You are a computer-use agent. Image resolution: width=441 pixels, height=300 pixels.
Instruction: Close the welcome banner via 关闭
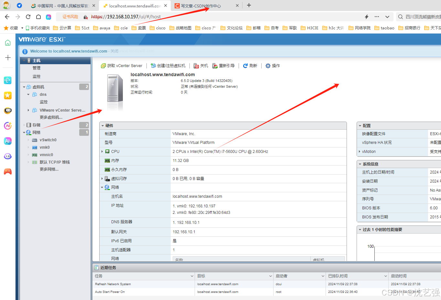click(x=114, y=51)
